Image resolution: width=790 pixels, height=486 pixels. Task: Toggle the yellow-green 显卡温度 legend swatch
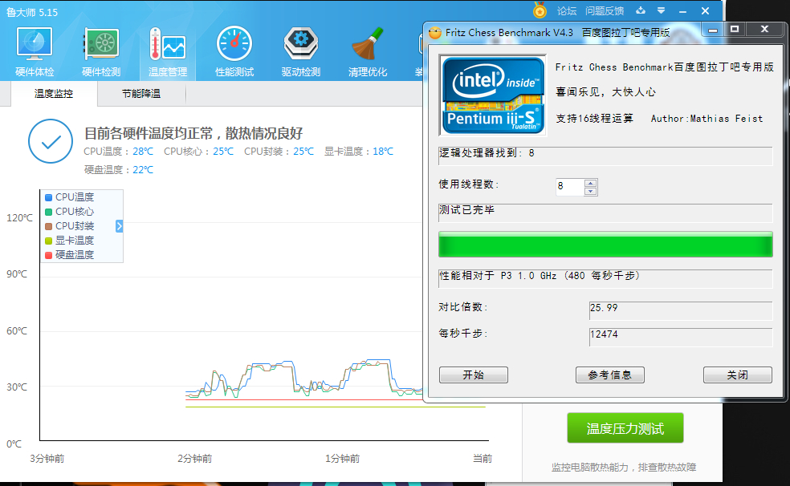[49, 241]
